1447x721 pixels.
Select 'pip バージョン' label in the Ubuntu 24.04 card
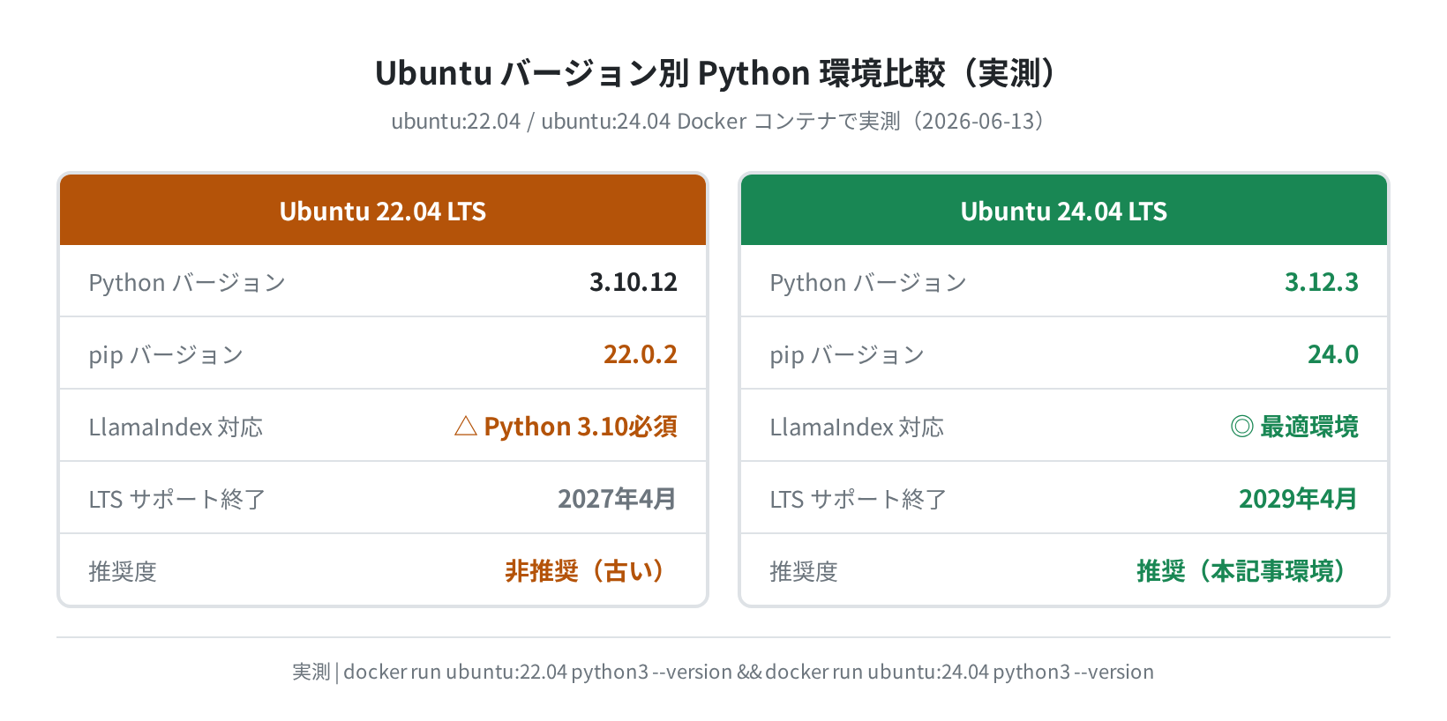coord(847,355)
